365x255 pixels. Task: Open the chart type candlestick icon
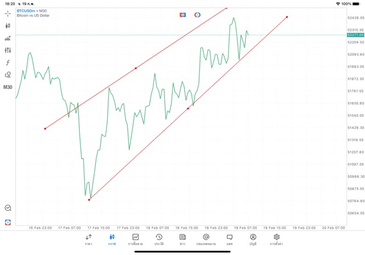tap(8, 26)
